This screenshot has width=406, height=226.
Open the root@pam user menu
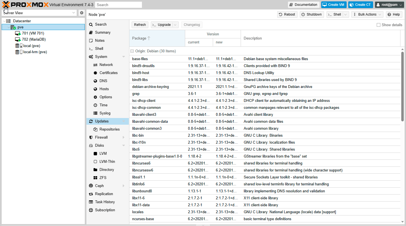pos(389,5)
